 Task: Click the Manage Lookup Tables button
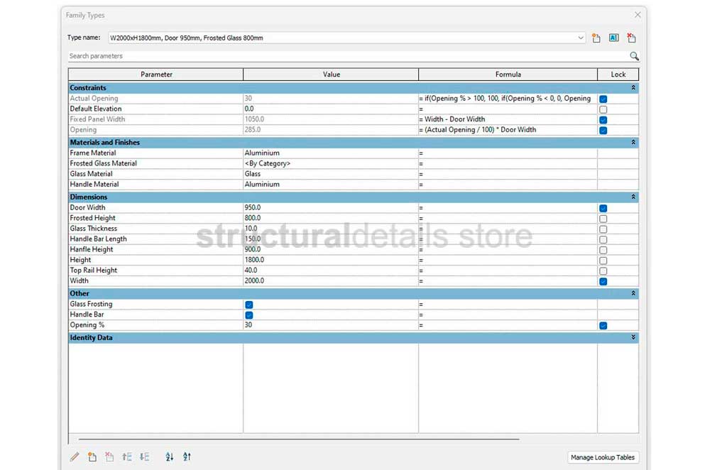[x=603, y=457]
